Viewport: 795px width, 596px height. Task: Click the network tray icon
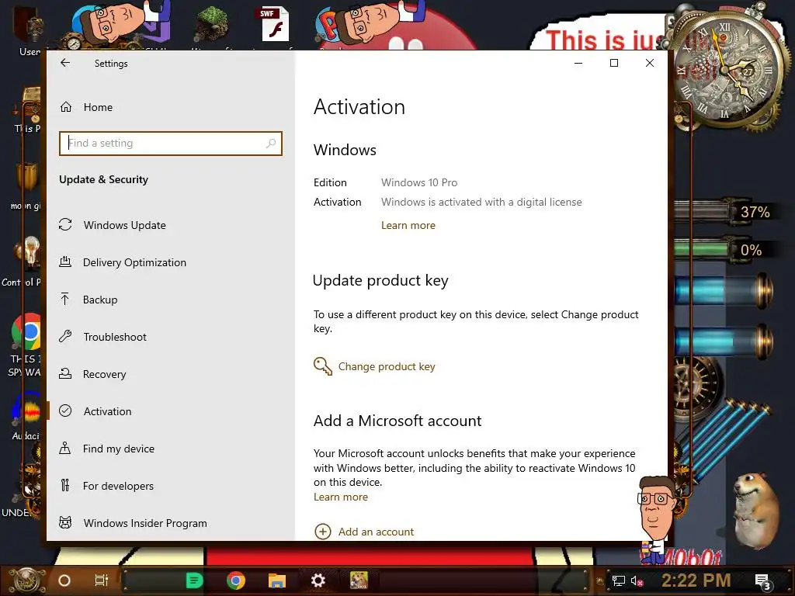(619, 580)
